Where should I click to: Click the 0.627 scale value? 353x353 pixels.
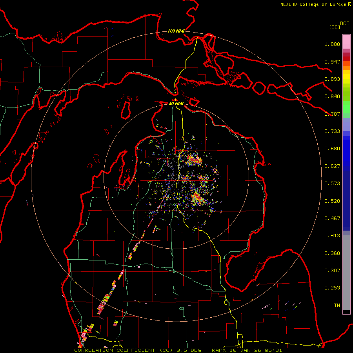[x=332, y=166]
